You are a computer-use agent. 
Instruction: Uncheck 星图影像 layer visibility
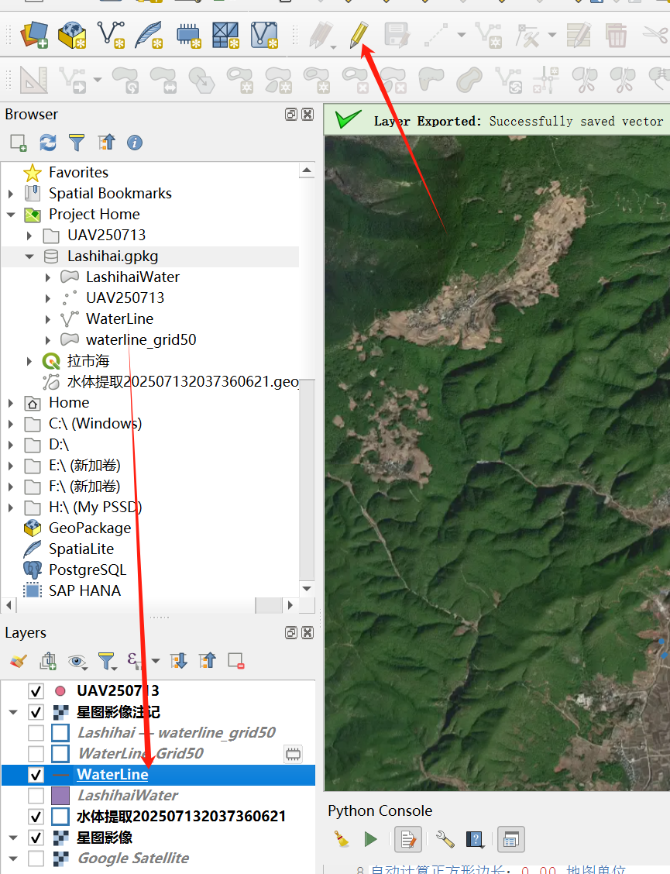click(36, 838)
